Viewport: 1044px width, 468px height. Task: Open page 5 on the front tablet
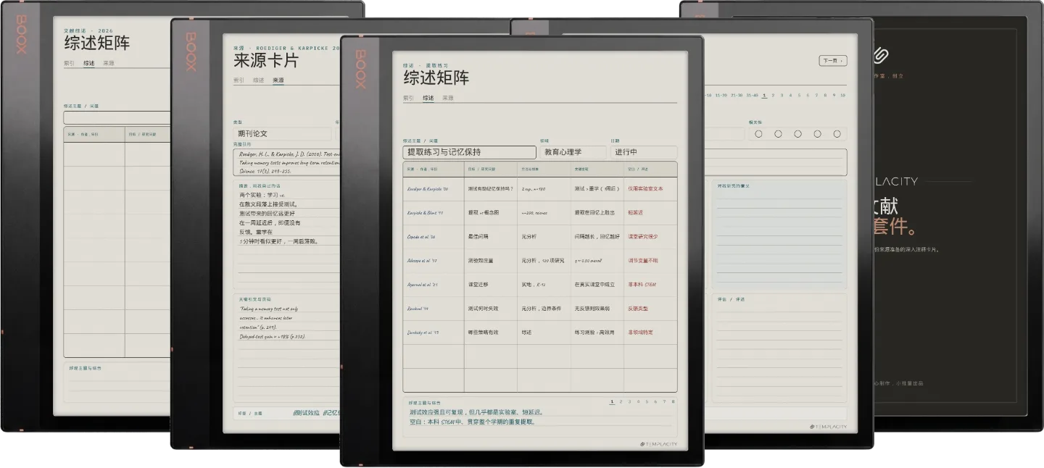point(647,401)
